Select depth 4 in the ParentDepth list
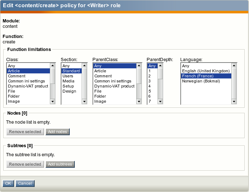Screen dimensions: 249x192 click(153, 86)
